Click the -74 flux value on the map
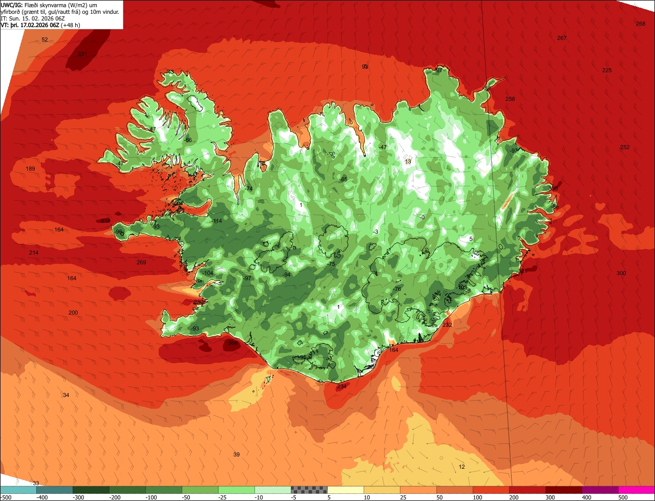655x501 pixels. (249, 189)
